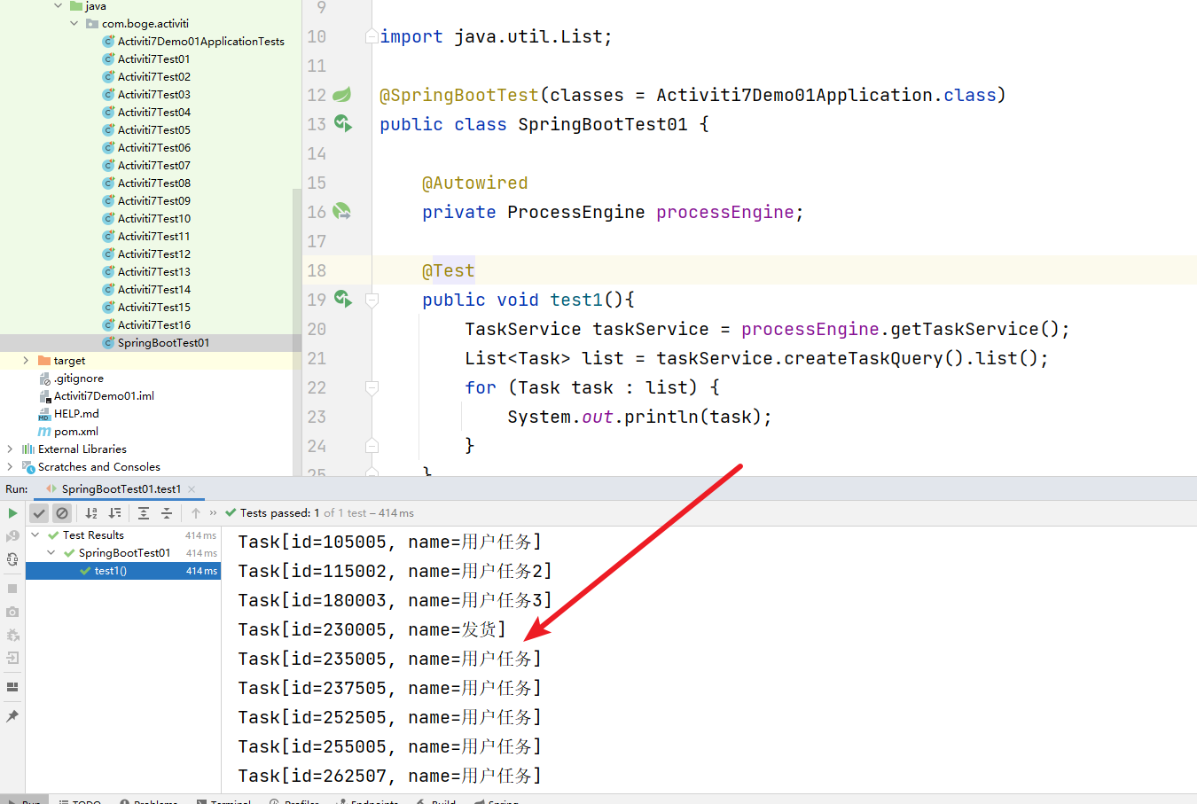Go to previous failed test arrow

click(196, 513)
